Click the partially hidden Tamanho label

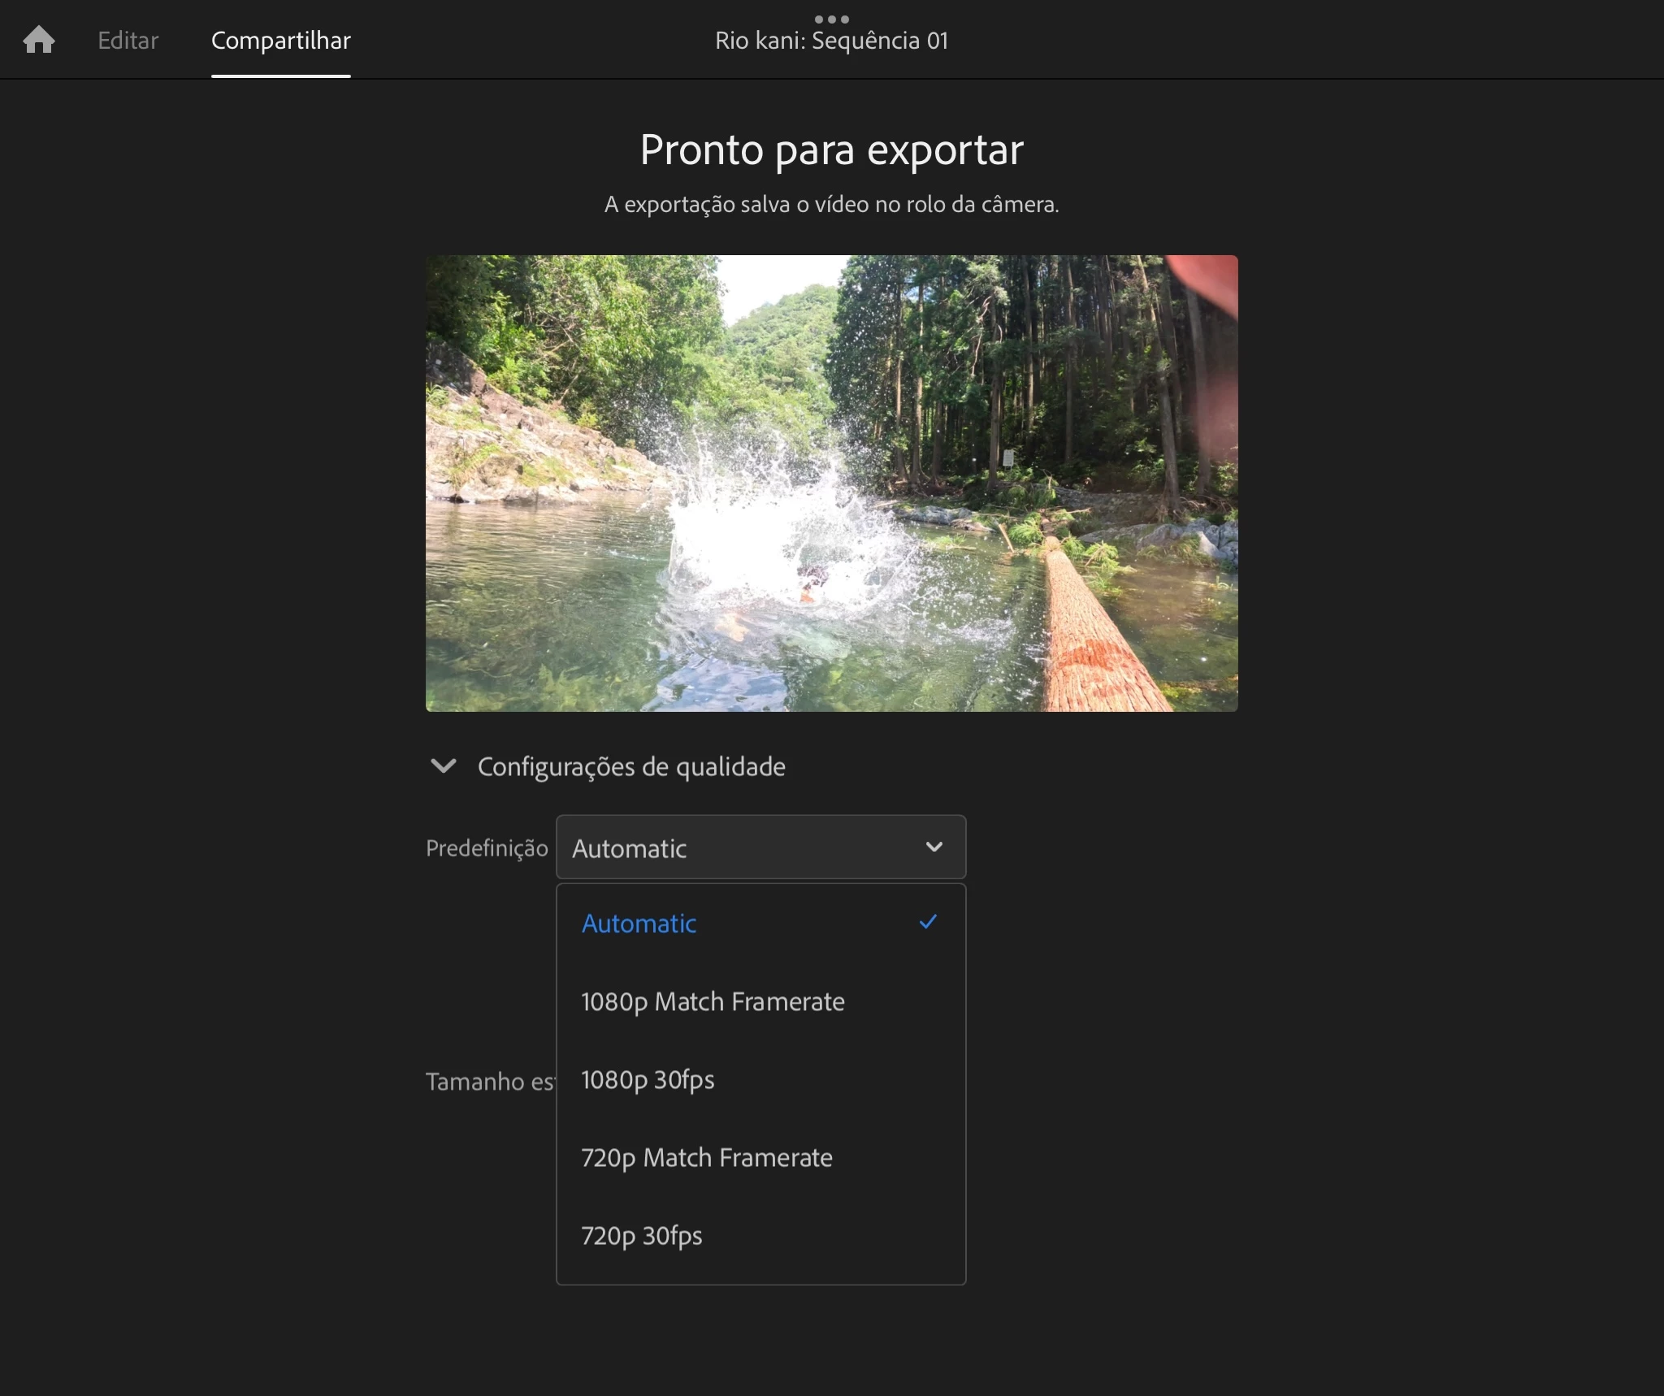(x=488, y=1082)
